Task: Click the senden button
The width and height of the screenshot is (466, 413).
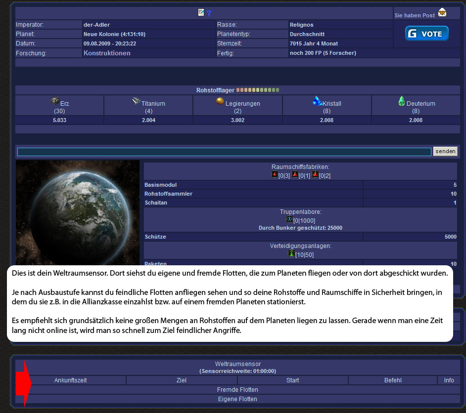Action: [x=445, y=152]
